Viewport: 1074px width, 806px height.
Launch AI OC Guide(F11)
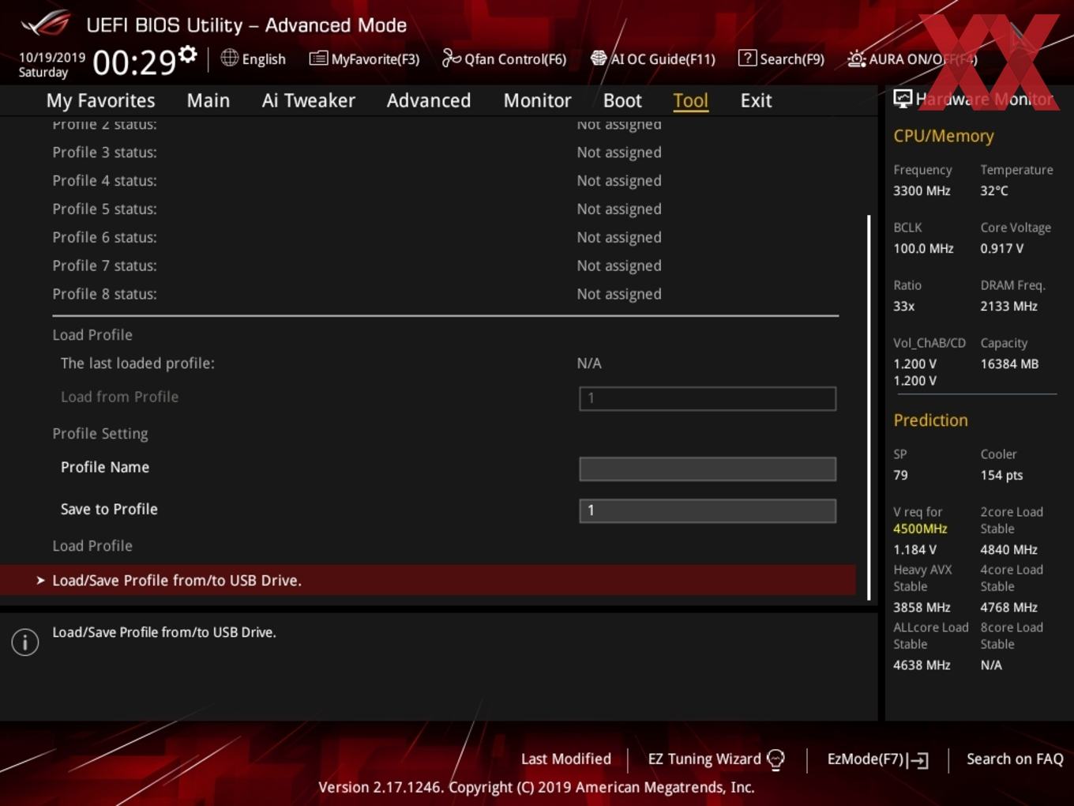click(x=652, y=59)
